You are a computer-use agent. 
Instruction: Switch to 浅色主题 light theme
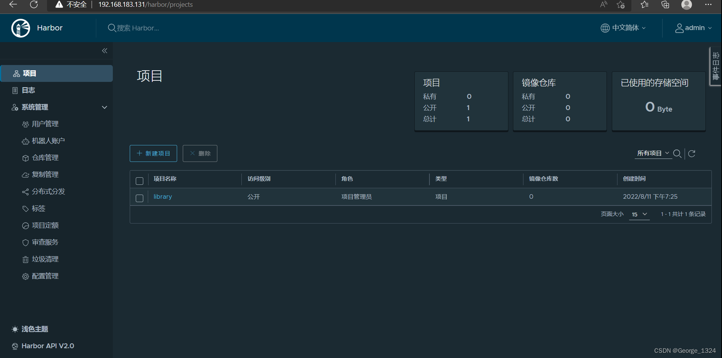[x=30, y=329]
